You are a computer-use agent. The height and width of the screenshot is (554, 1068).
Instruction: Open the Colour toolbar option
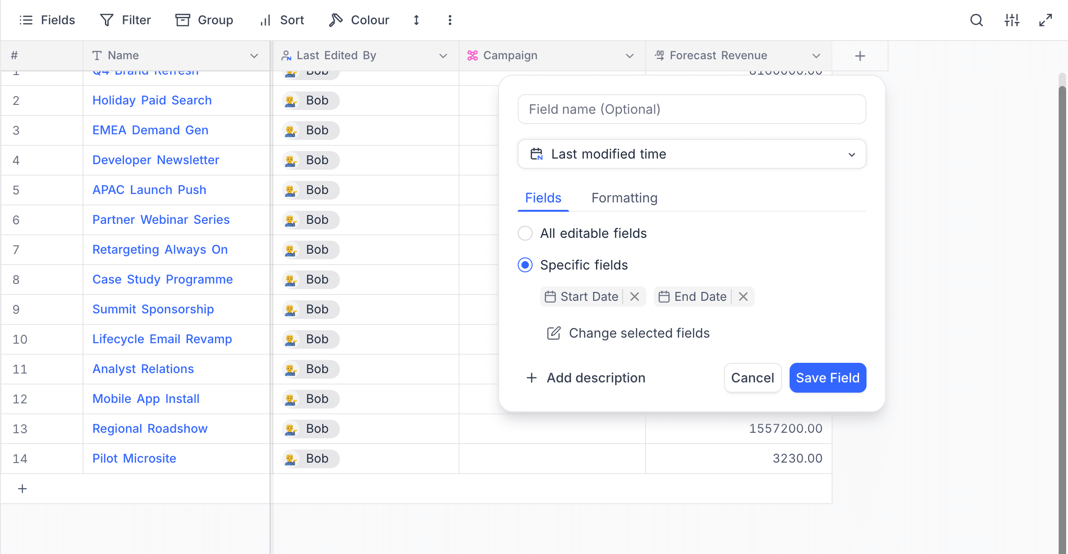click(x=359, y=20)
